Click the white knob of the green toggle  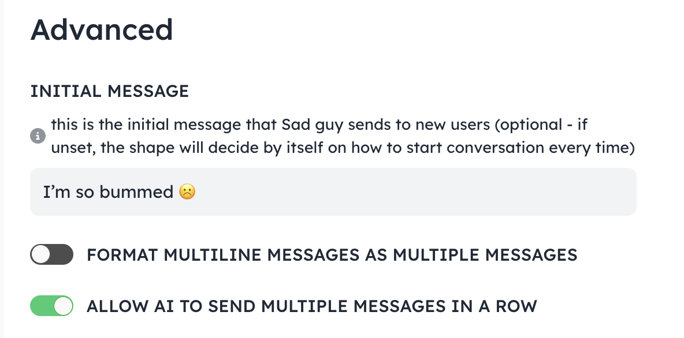tap(63, 306)
